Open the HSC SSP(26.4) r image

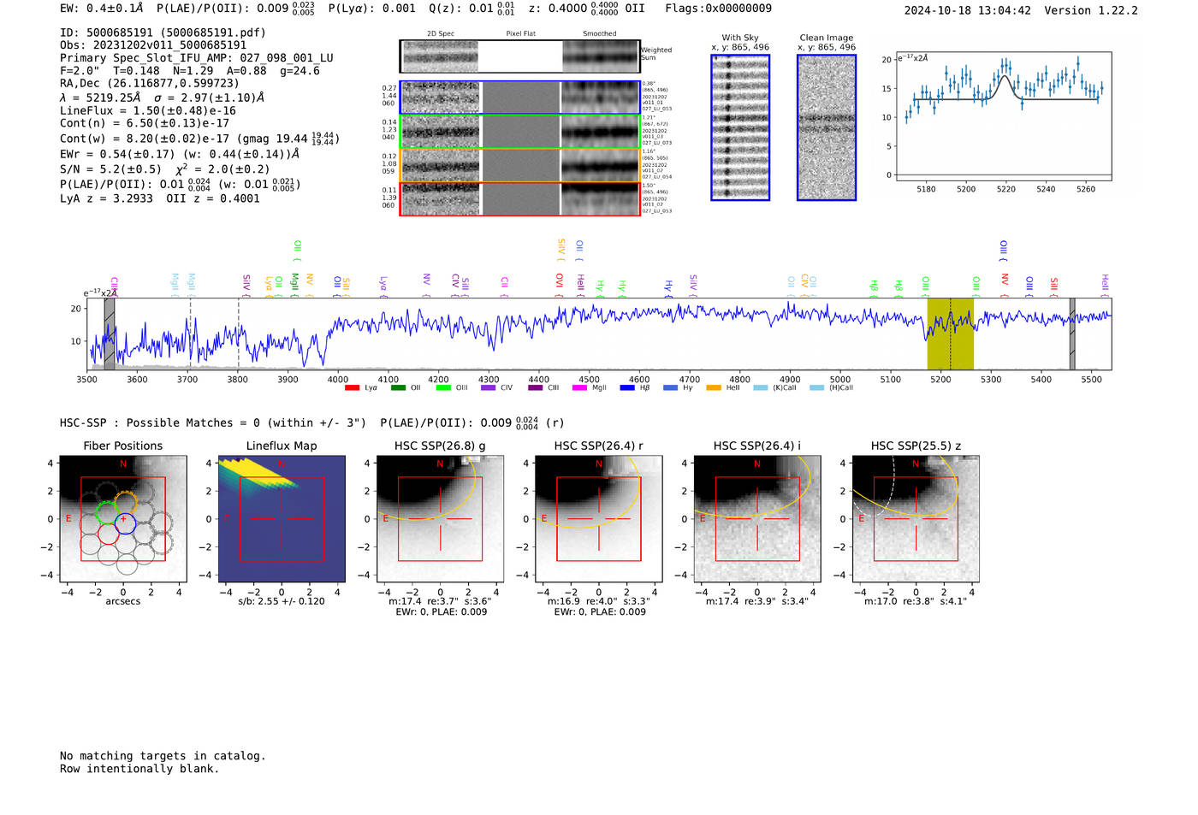(598, 519)
